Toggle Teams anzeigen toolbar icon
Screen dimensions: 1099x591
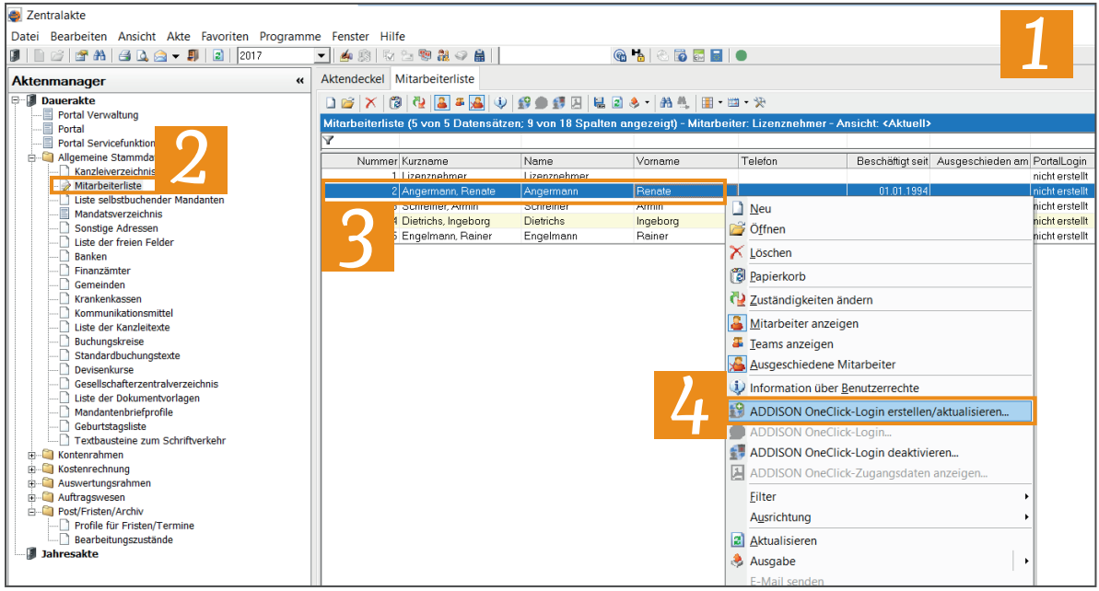pyautogui.click(x=459, y=103)
